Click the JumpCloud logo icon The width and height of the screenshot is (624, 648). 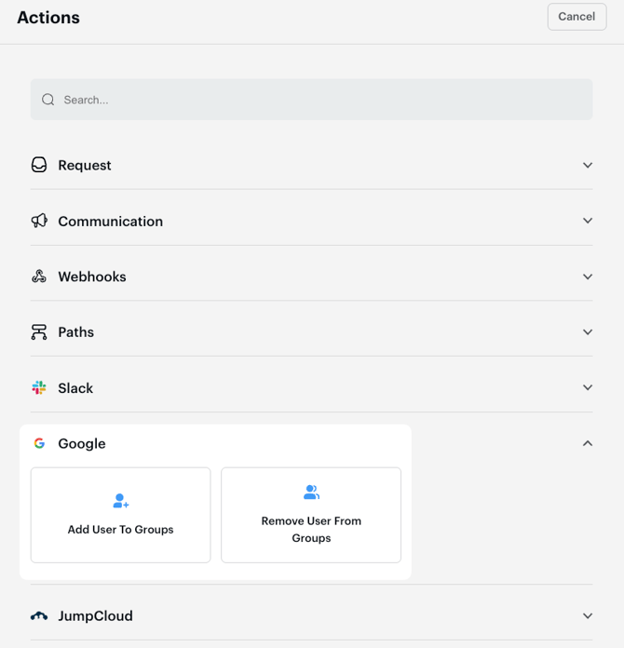[x=39, y=616]
